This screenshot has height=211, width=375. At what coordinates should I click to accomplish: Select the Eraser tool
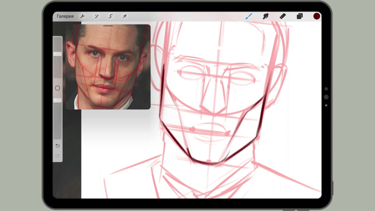[x=282, y=16]
